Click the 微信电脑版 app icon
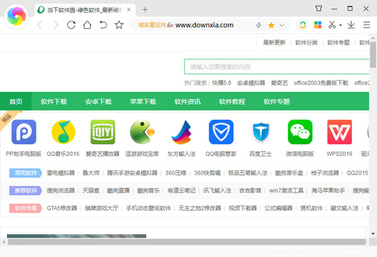Image resolution: width=377 pixels, height=257 pixels. pyautogui.click(x=300, y=132)
